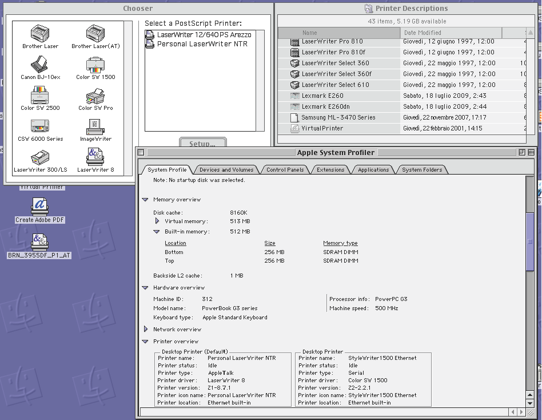Collapse the Memory overview section

pos(145,200)
